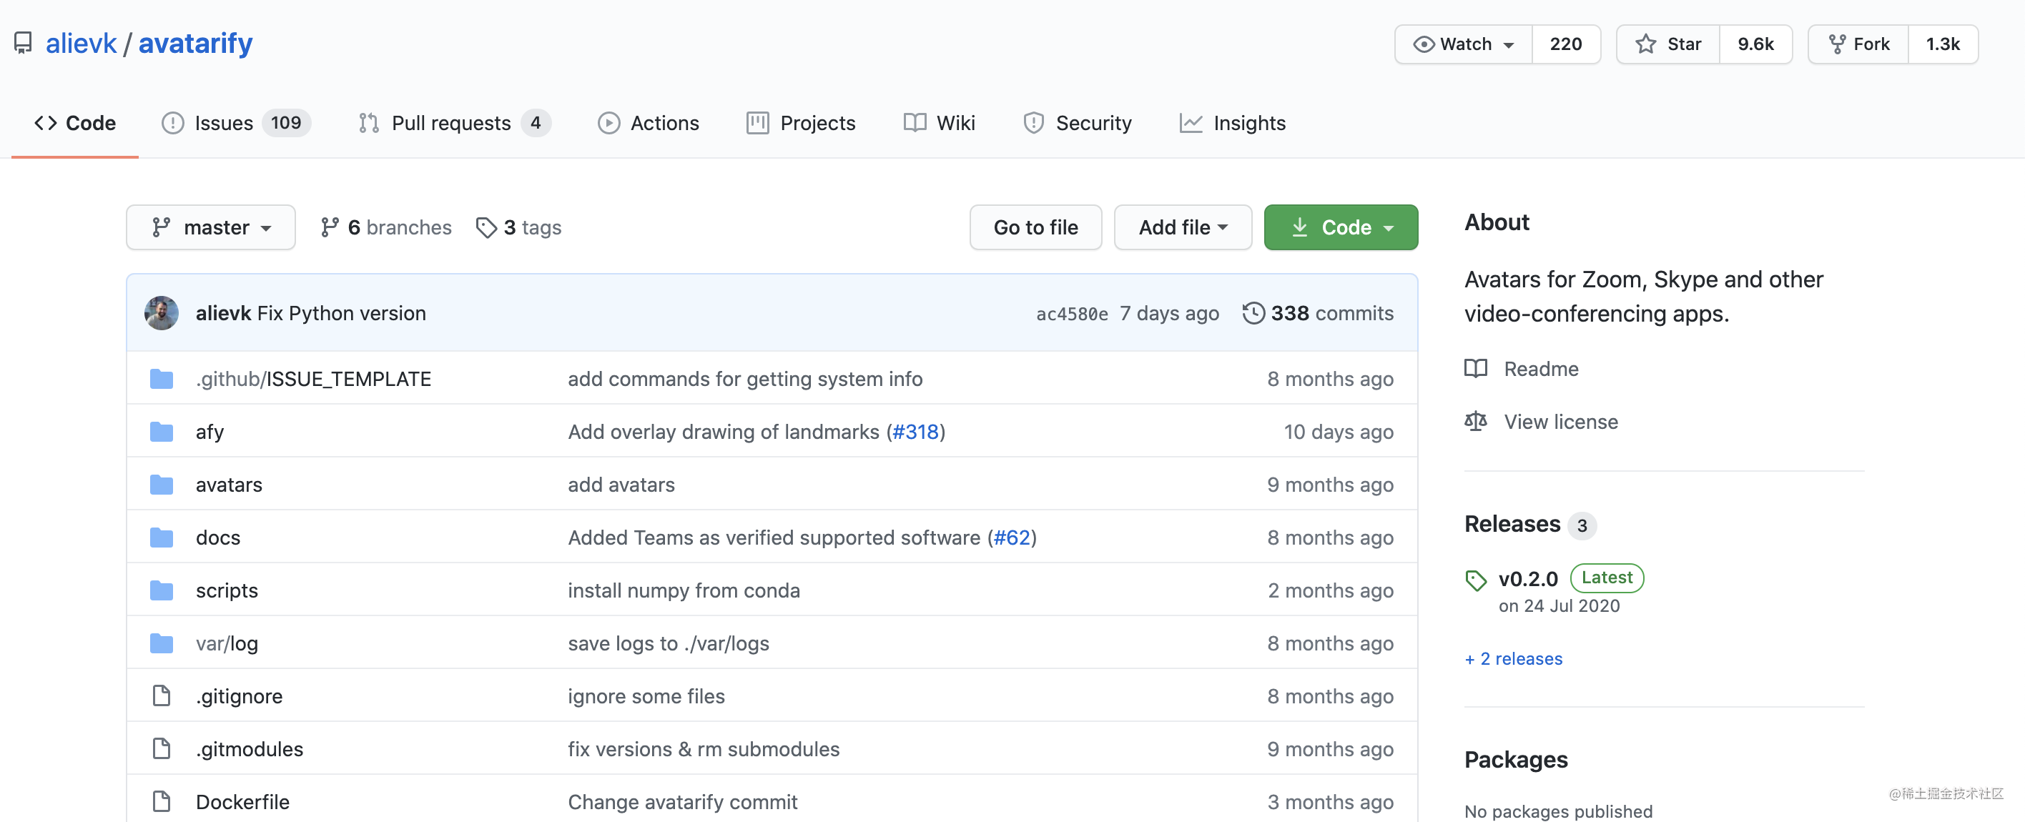
Task: Click the repository book icon beside alievk
Action: [x=24, y=43]
